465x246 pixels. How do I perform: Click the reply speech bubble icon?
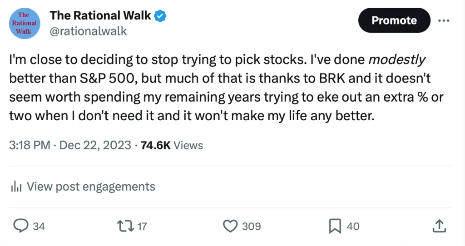[x=21, y=226]
